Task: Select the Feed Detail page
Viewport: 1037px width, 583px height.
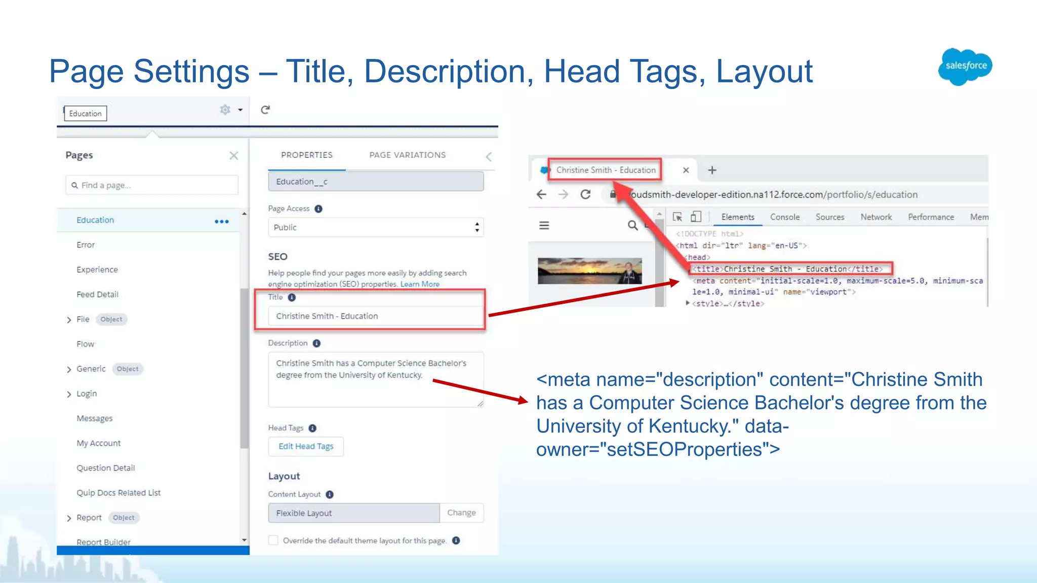Action: [97, 295]
